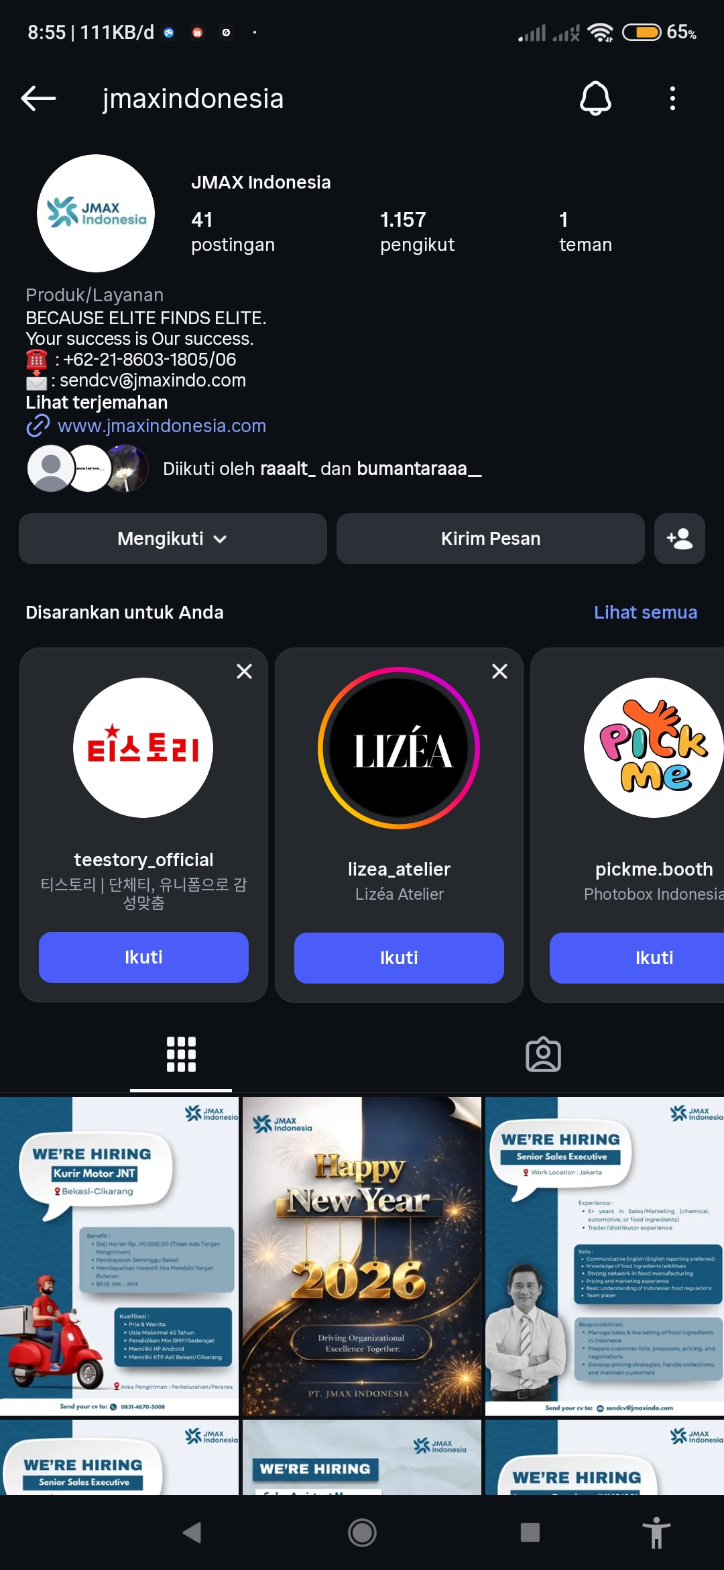Open notification bell settings

coord(595,99)
